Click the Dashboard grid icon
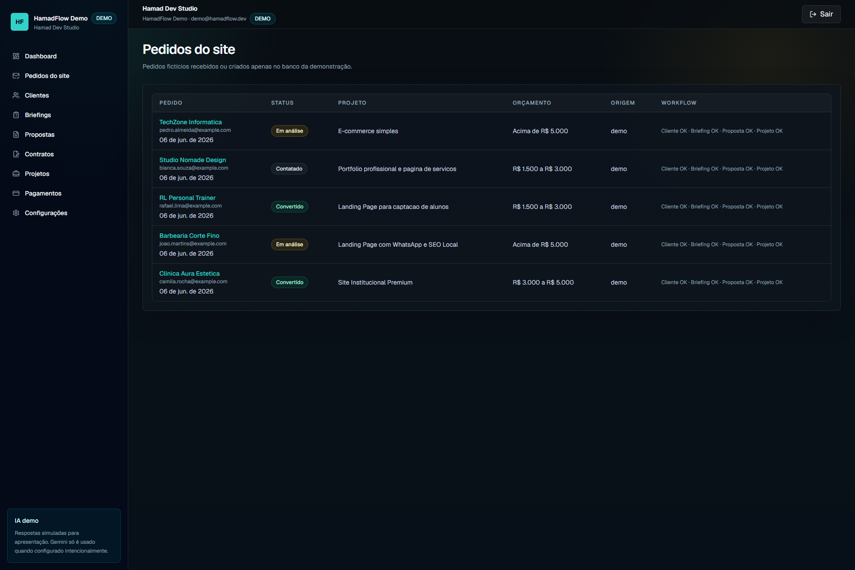 (x=16, y=56)
